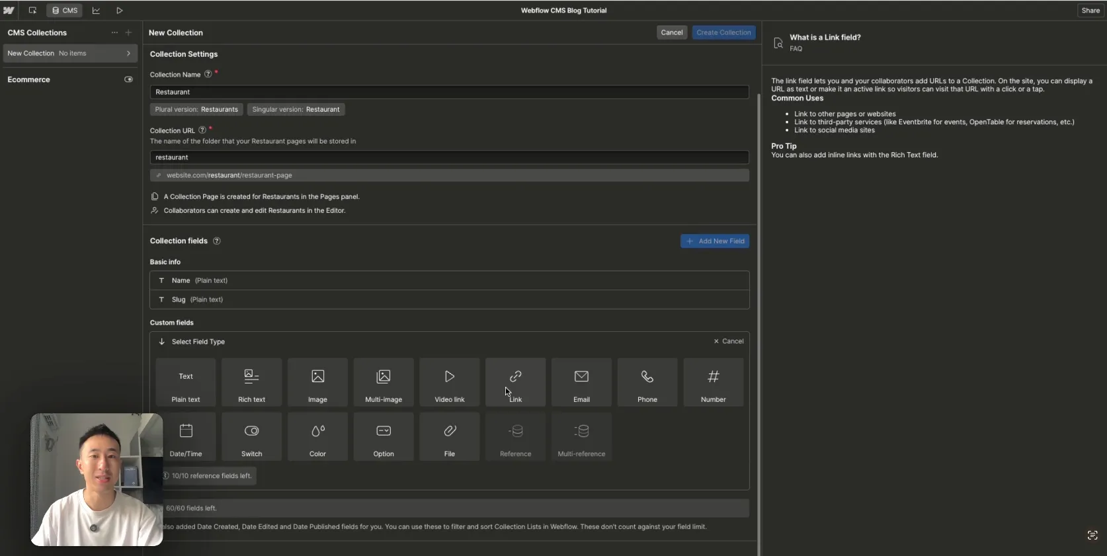Open the analytics chart icon
The height and width of the screenshot is (556, 1107).
coord(96,11)
